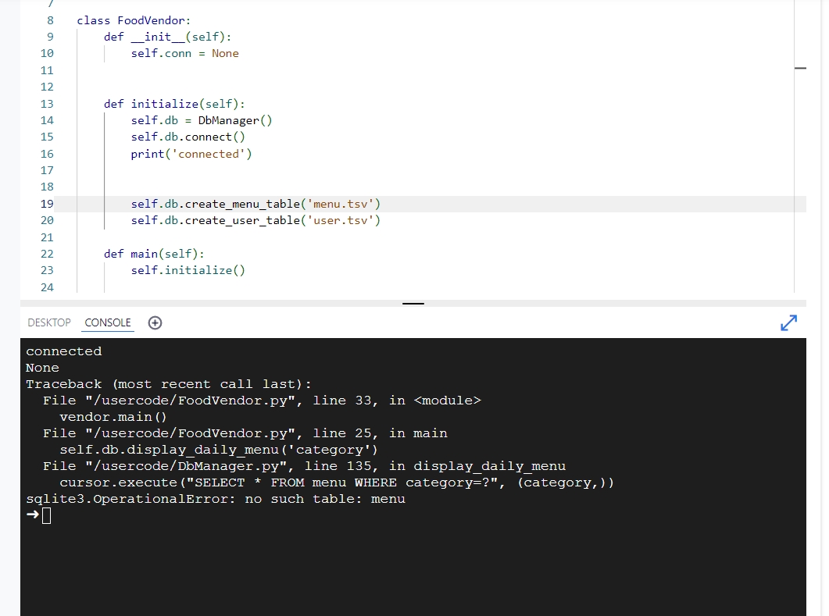829x616 pixels.
Task: Click the def initialize method name
Action: coord(164,103)
